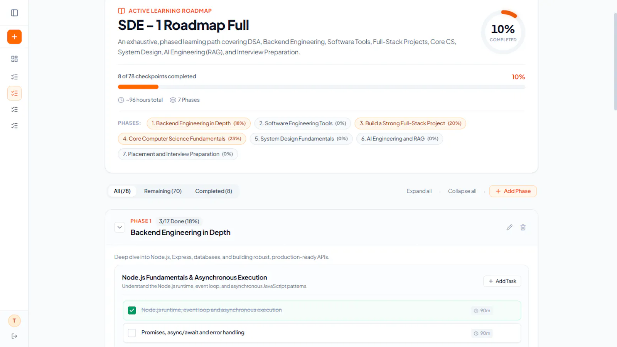The height and width of the screenshot is (347, 617).
Task: Click Node.js Fundamentals & Asynchronous Execution heading
Action: point(194,278)
